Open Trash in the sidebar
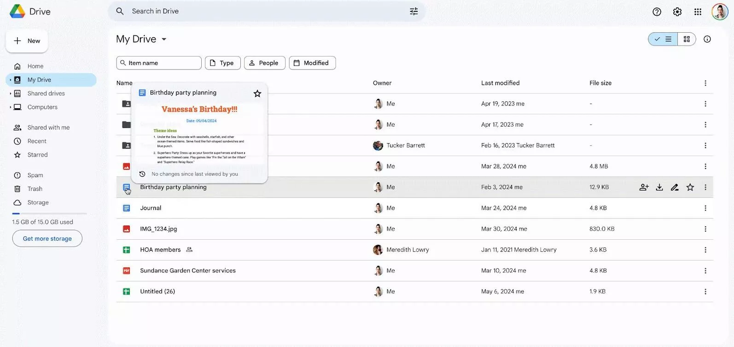Screen dimensions: 734x347 [35, 189]
